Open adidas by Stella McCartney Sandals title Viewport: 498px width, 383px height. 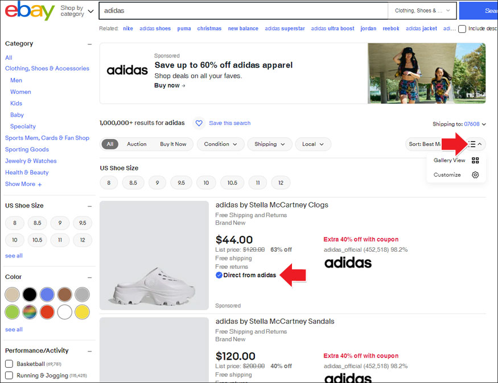pos(275,321)
